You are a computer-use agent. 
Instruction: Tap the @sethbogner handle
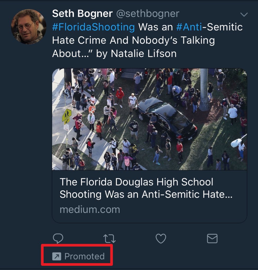(148, 14)
